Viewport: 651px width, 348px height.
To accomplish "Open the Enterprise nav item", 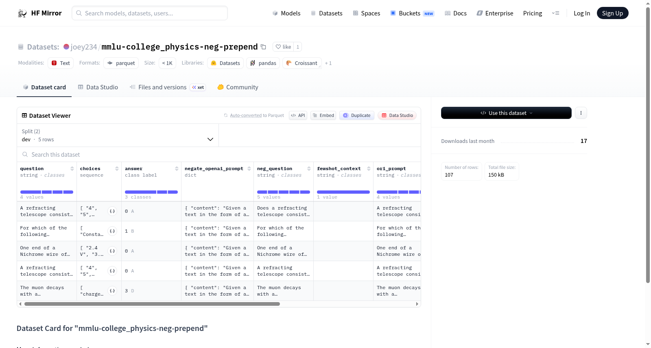I will 495,13.
